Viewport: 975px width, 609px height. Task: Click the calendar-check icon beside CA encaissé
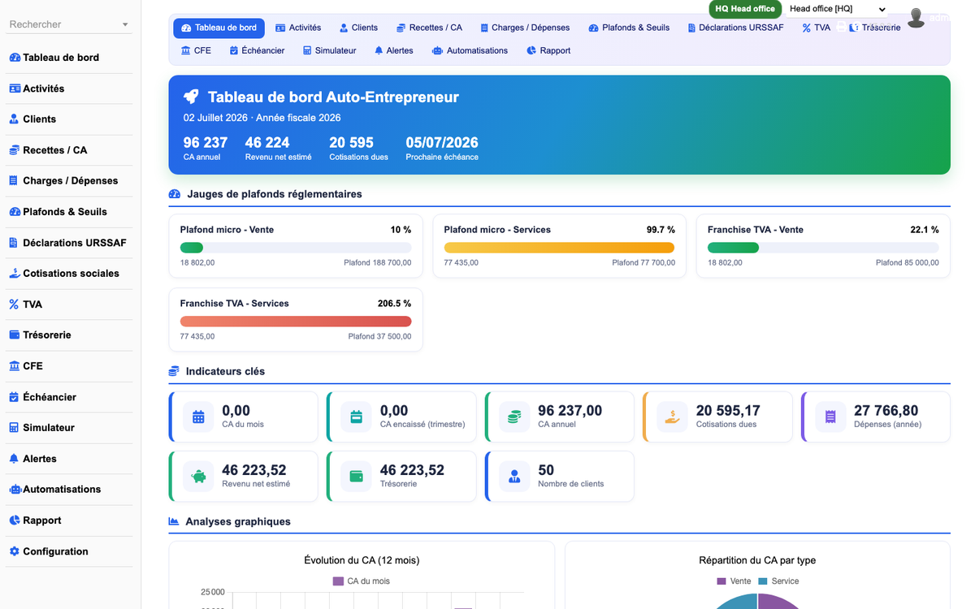[x=356, y=417]
